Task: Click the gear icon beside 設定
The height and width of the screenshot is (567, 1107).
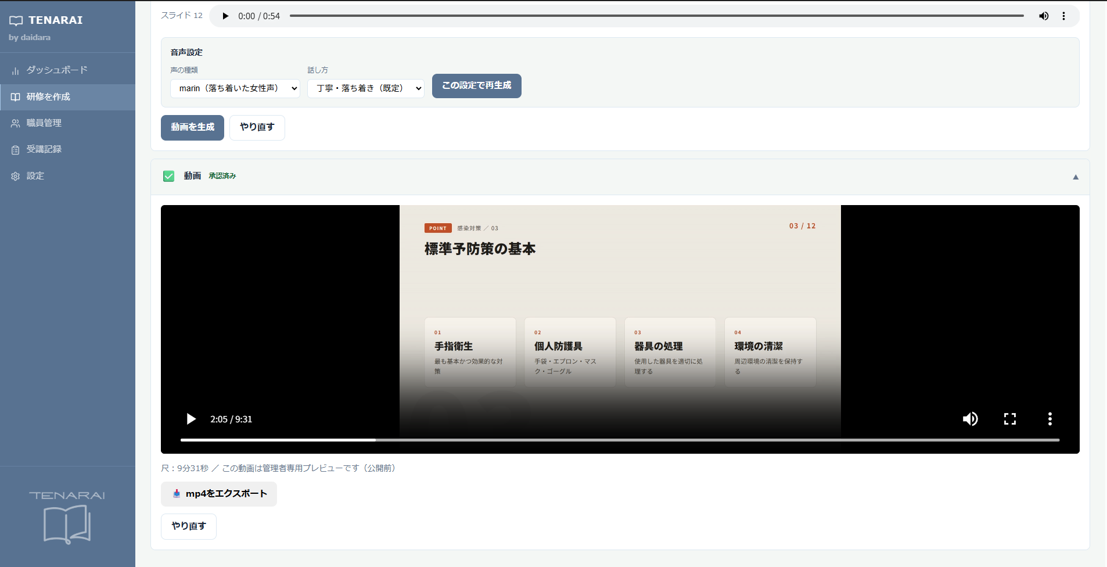Action: tap(15, 176)
